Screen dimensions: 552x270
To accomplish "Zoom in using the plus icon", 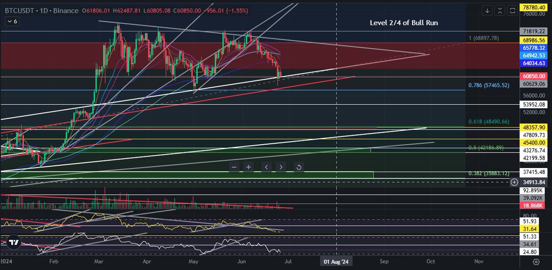I will click(247, 167).
